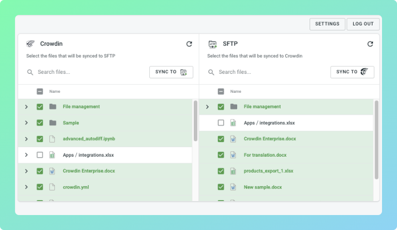Click Word icon of For translation.docx

[x=233, y=155]
